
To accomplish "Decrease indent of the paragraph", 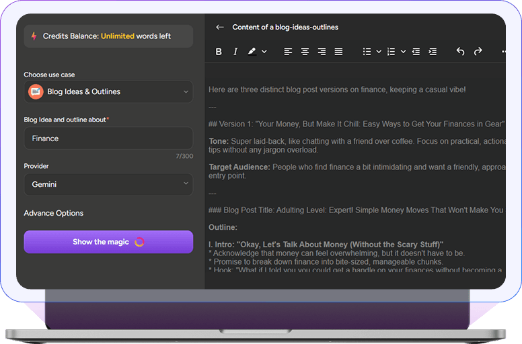I will 416,52.
